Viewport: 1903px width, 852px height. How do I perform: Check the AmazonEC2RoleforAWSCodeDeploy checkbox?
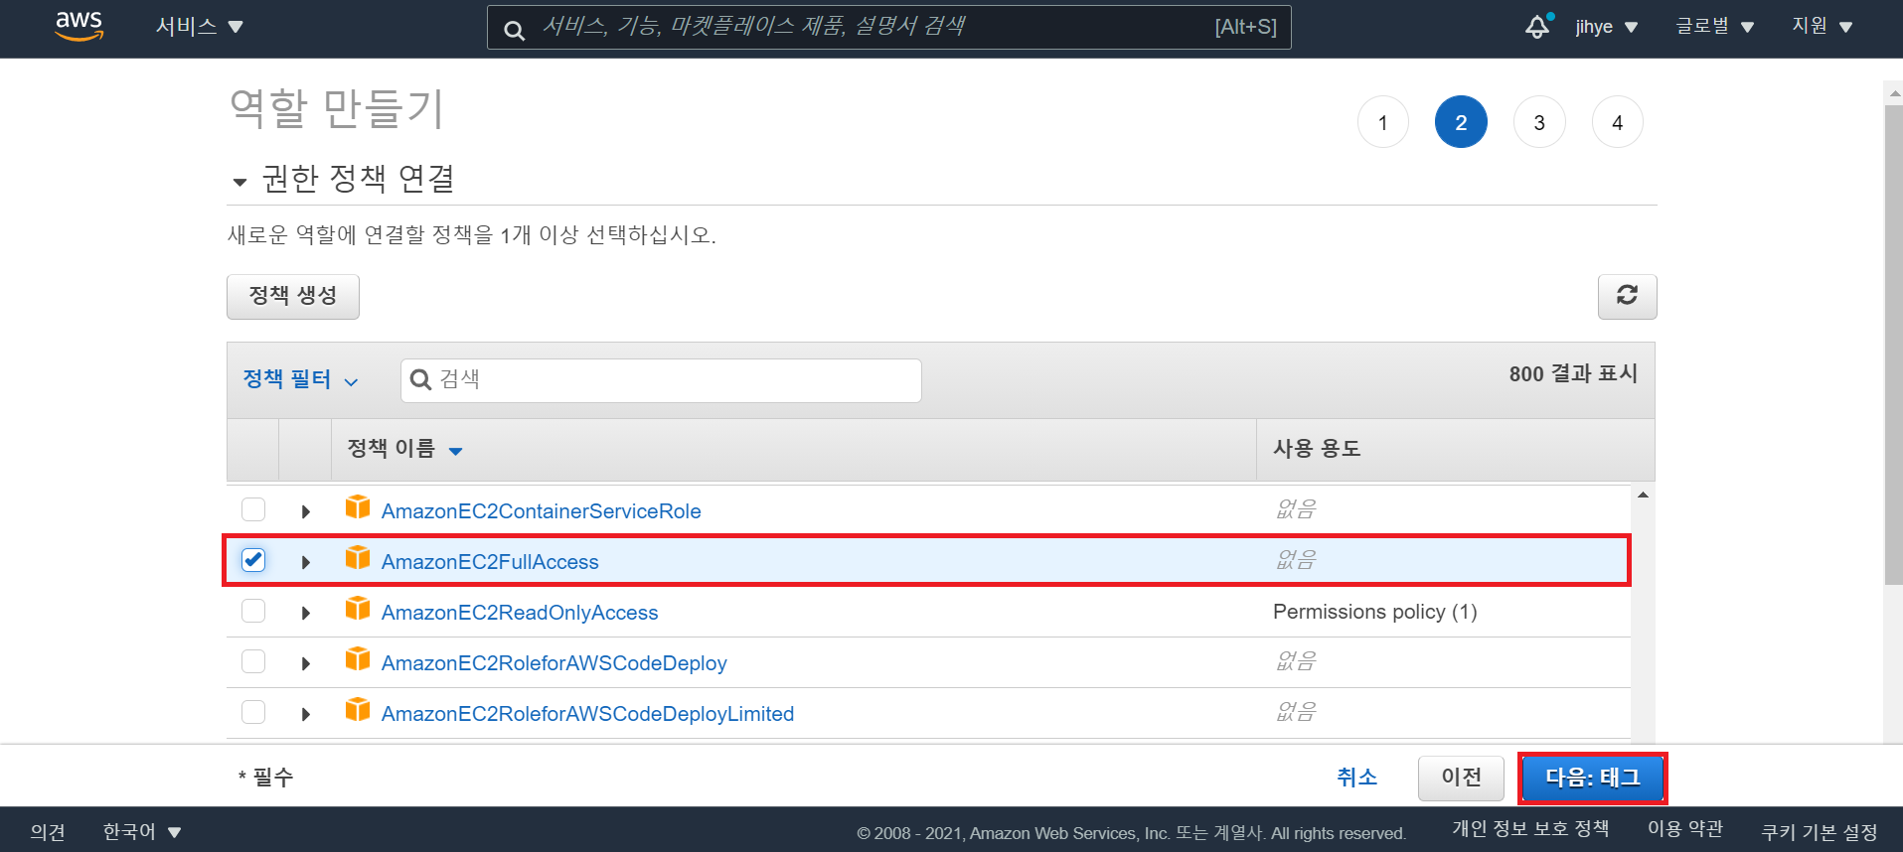point(253,661)
